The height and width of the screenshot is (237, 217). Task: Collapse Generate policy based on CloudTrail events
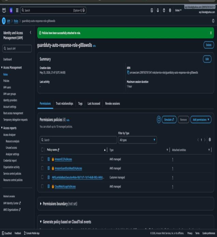pyautogui.click(x=41, y=222)
